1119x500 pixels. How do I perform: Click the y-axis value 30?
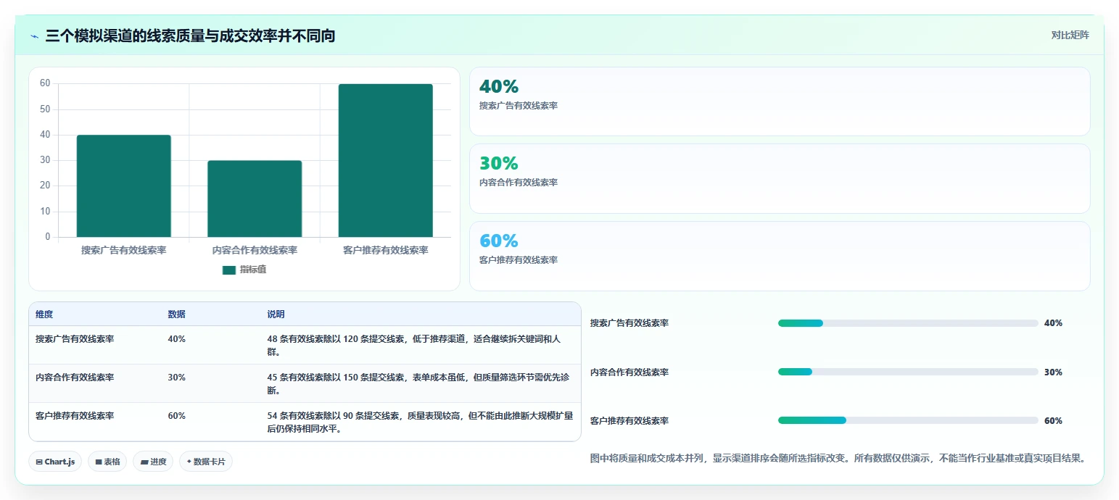(45, 160)
